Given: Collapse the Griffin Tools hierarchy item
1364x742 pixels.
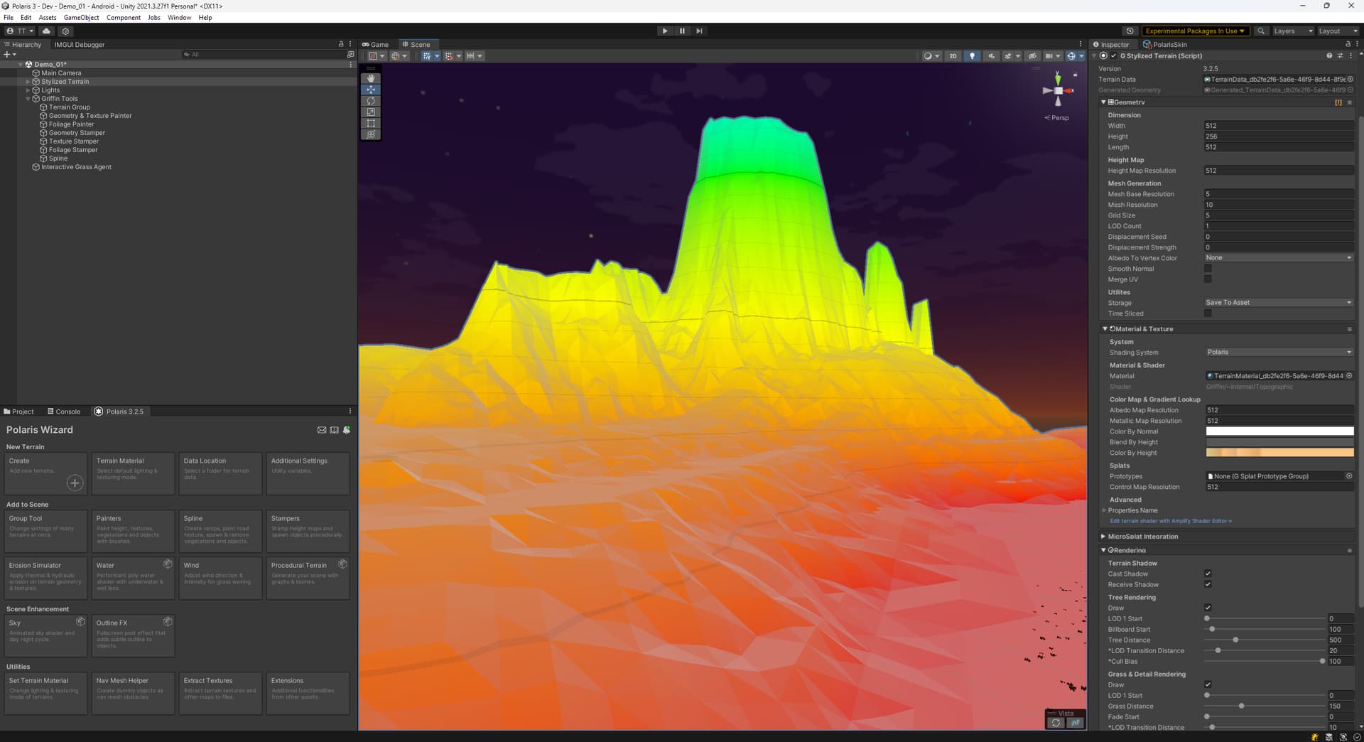Looking at the screenshot, I should (28, 99).
